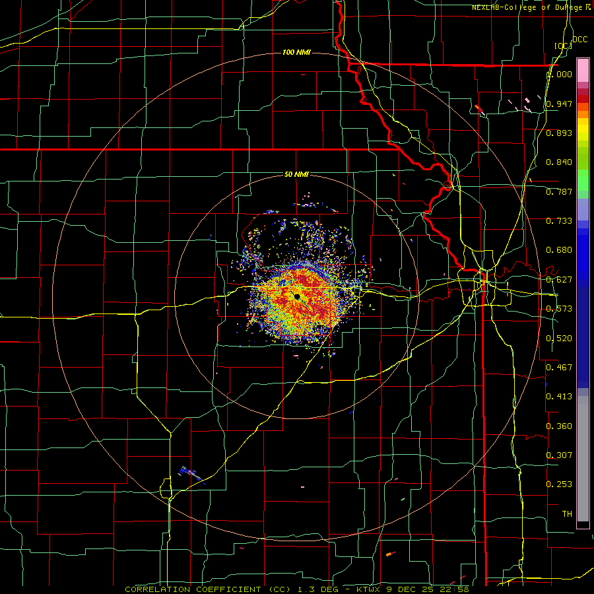Click the 0.360 color scale label
Viewport: 594px width, 594px height.
(x=559, y=426)
